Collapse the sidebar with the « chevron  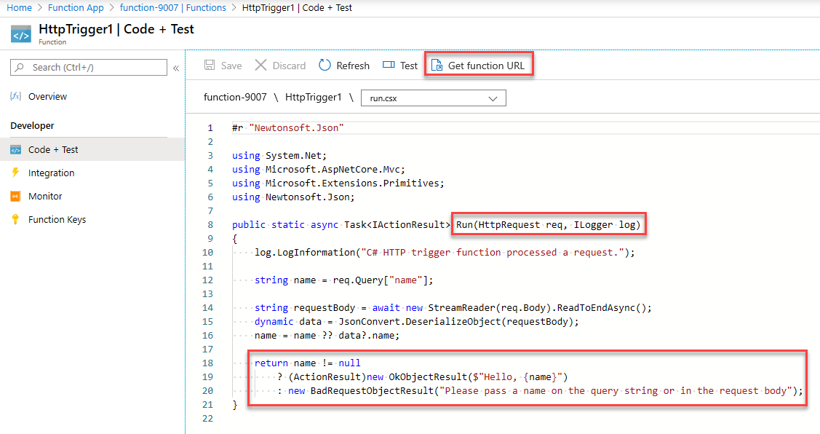pyautogui.click(x=175, y=67)
